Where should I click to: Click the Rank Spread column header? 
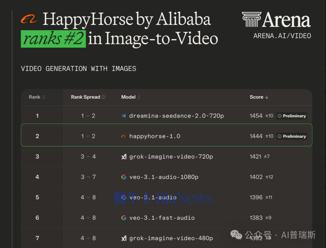pyautogui.click(x=85, y=97)
